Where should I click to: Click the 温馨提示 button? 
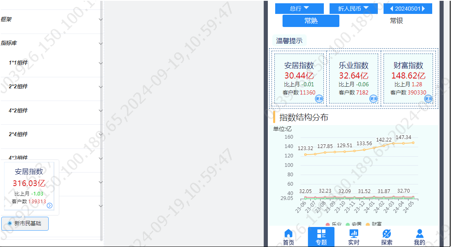pyautogui.click(x=289, y=40)
